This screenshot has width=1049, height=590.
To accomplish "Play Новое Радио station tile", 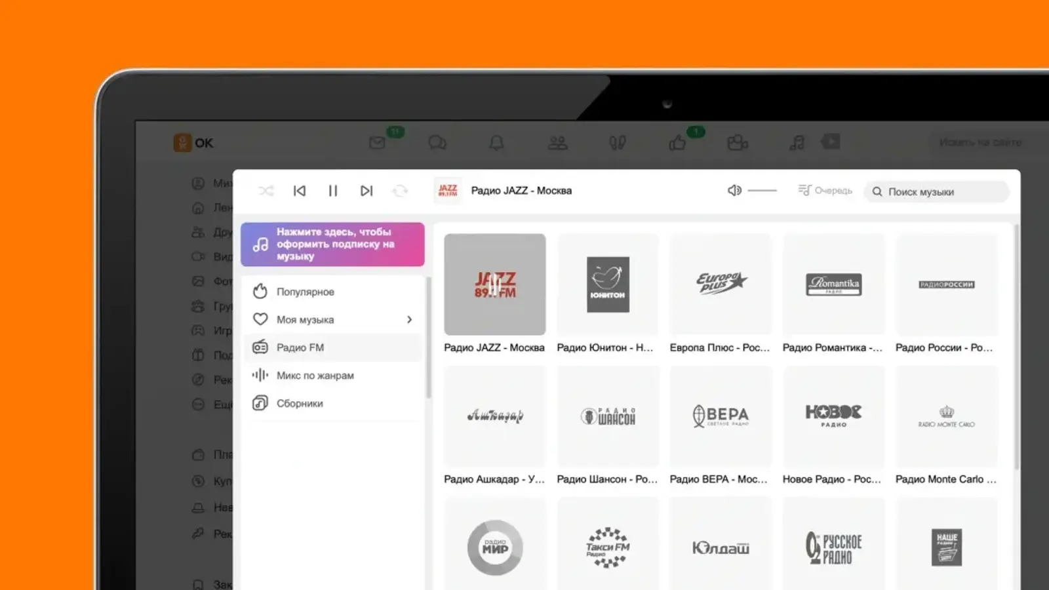I will [833, 416].
